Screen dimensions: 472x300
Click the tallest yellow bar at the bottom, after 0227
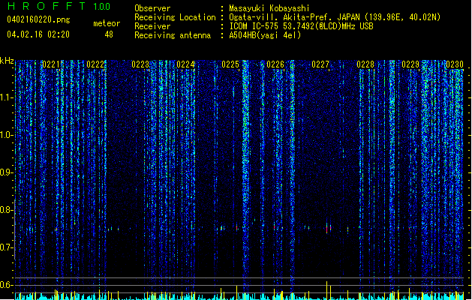326,290
